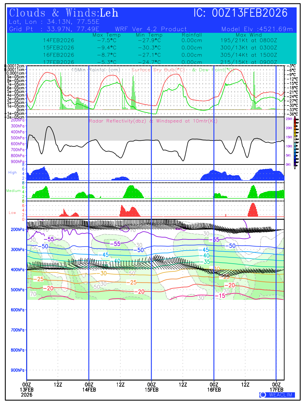Select the Low cloud panel label
The width and height of the screenshot is (302, 402).
pos(12,212)
